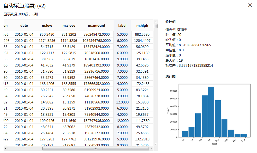Click the m:high value 25.4585
Image resolution: width=257 pixels, height=153 pixels.
142,133
